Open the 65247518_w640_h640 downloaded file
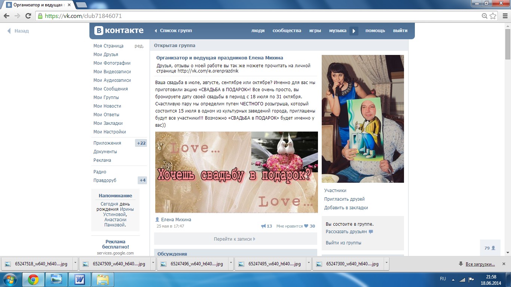The image size is (511, 287). 37,263
